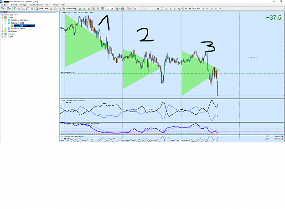Switch chart to M30 timeframe

tap(199, 9)
